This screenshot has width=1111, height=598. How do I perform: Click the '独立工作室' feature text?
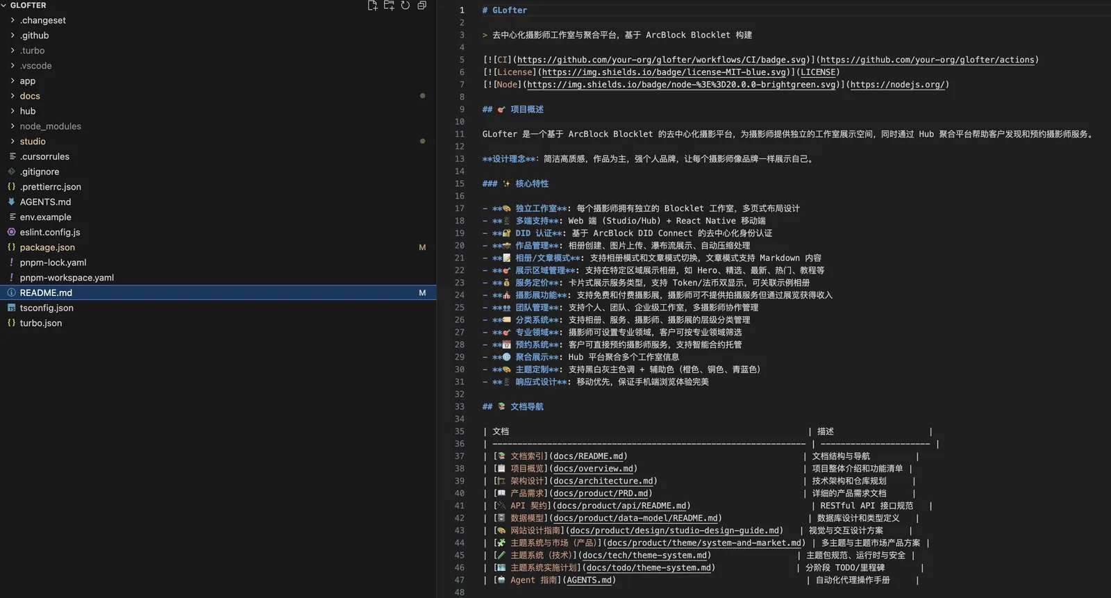[x=536, y=209]
